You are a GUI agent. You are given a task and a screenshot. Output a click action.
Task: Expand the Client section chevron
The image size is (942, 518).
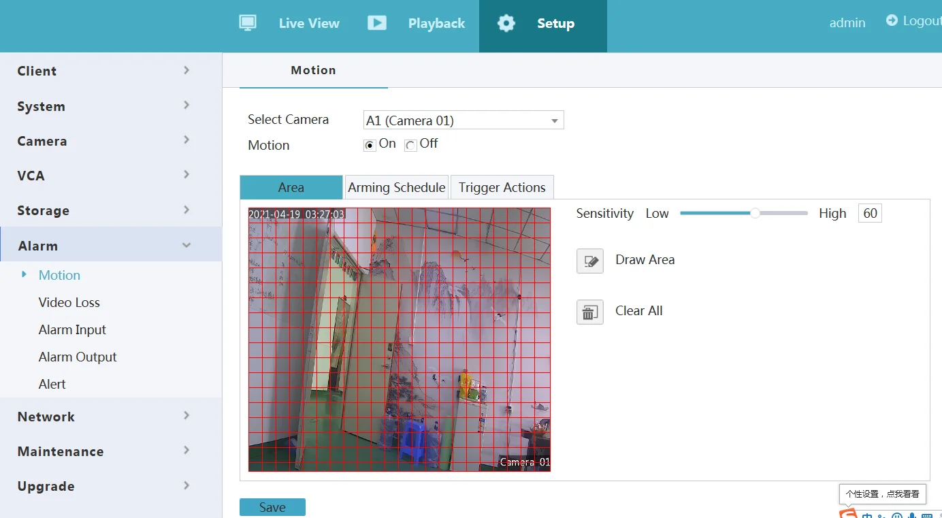click(x=186, y=70)
